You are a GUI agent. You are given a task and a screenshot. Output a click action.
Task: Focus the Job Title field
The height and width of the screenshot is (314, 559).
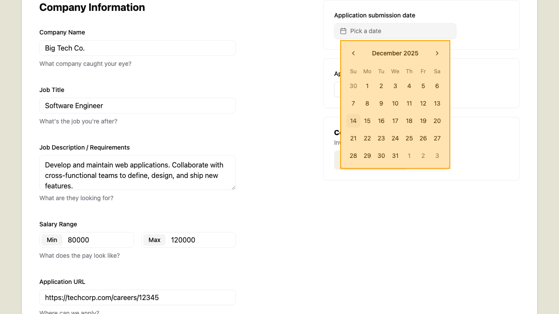point(137,106)
